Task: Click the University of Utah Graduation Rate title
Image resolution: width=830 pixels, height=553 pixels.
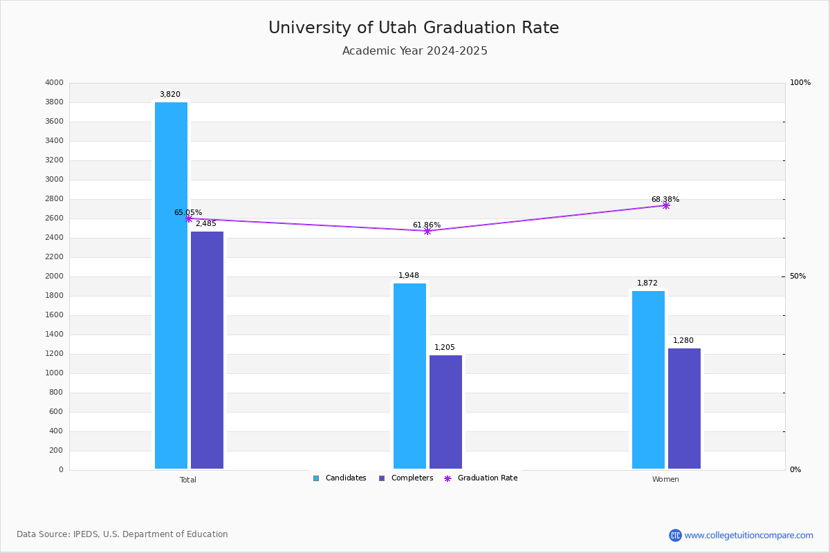Action: [414, 28]
